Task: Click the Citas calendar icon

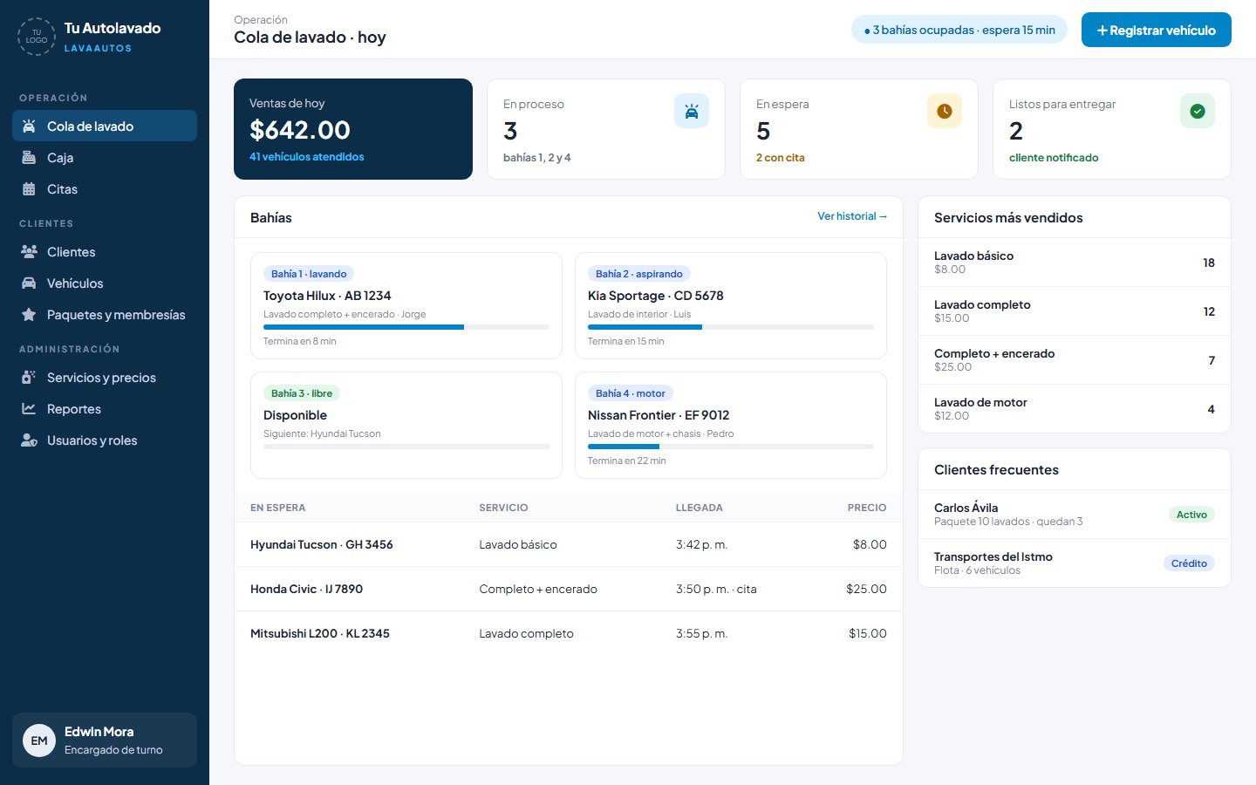Action: (x=29, y=188)
